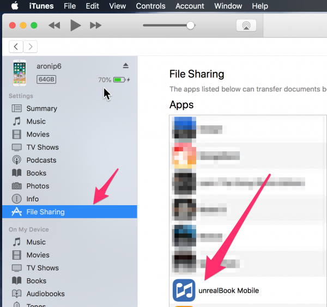The height and width of the screenshot is (307, 327).
Task: Open Books under On My Device
Action: 70,281
